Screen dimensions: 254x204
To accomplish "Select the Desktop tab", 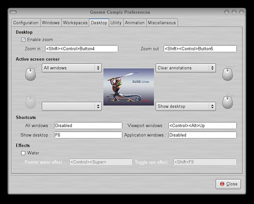I will tap(99, 23).
